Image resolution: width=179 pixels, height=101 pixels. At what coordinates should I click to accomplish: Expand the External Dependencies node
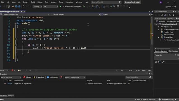159,29
